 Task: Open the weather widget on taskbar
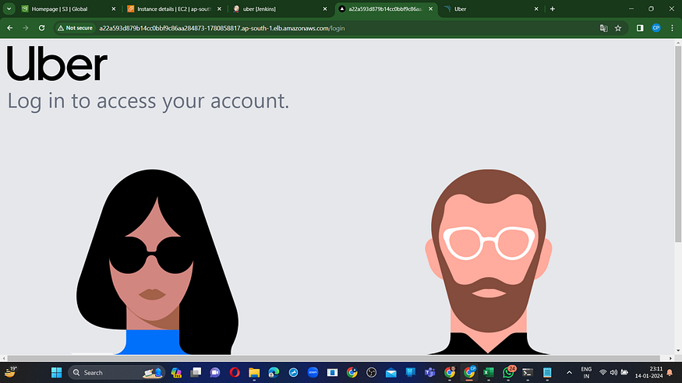[10, 372]
